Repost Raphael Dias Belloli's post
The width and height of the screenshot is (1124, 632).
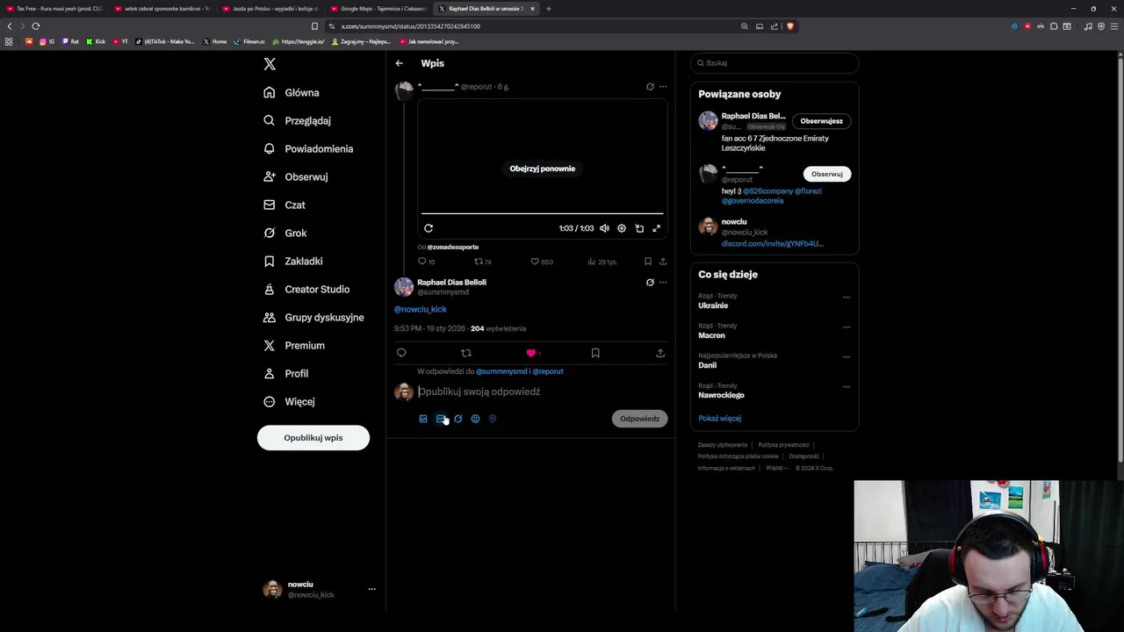(x=466, y=353)
